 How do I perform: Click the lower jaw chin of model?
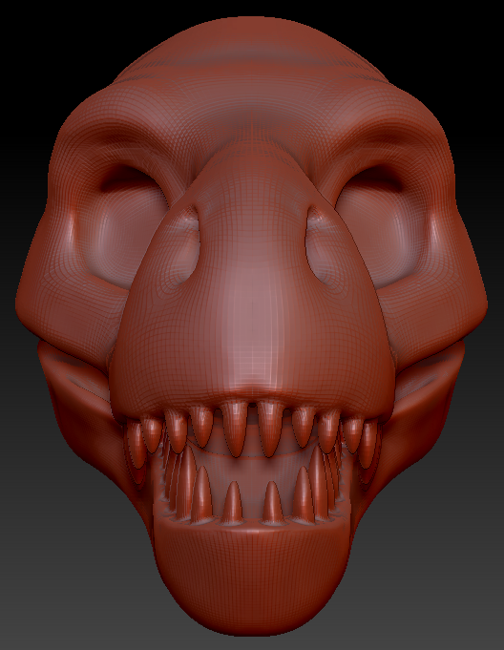251,580
